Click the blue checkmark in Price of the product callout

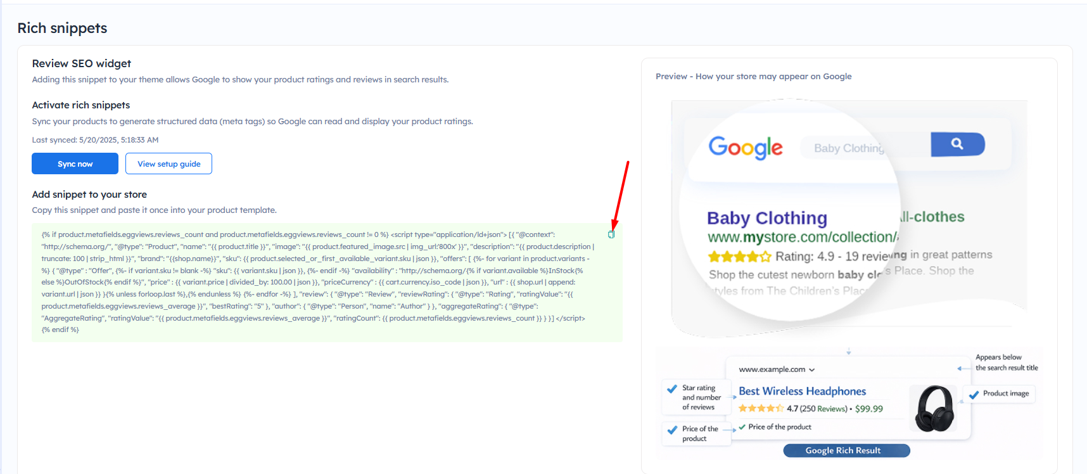pos(672,430)
